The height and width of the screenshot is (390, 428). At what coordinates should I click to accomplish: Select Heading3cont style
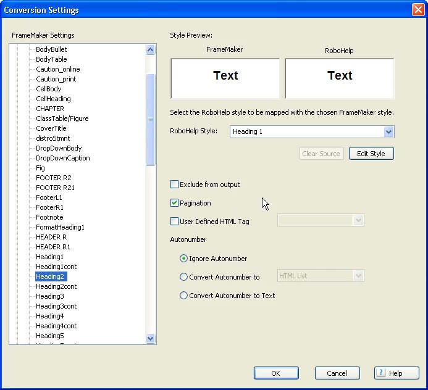(x=56, y=306)
